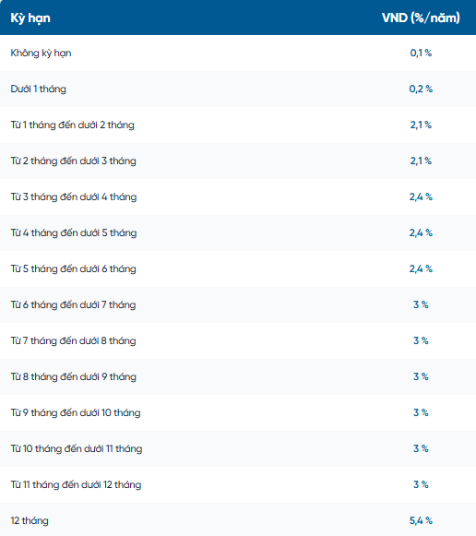
Task: Click the 3 % rate for 6 month term
Action: tap(421, 304)
